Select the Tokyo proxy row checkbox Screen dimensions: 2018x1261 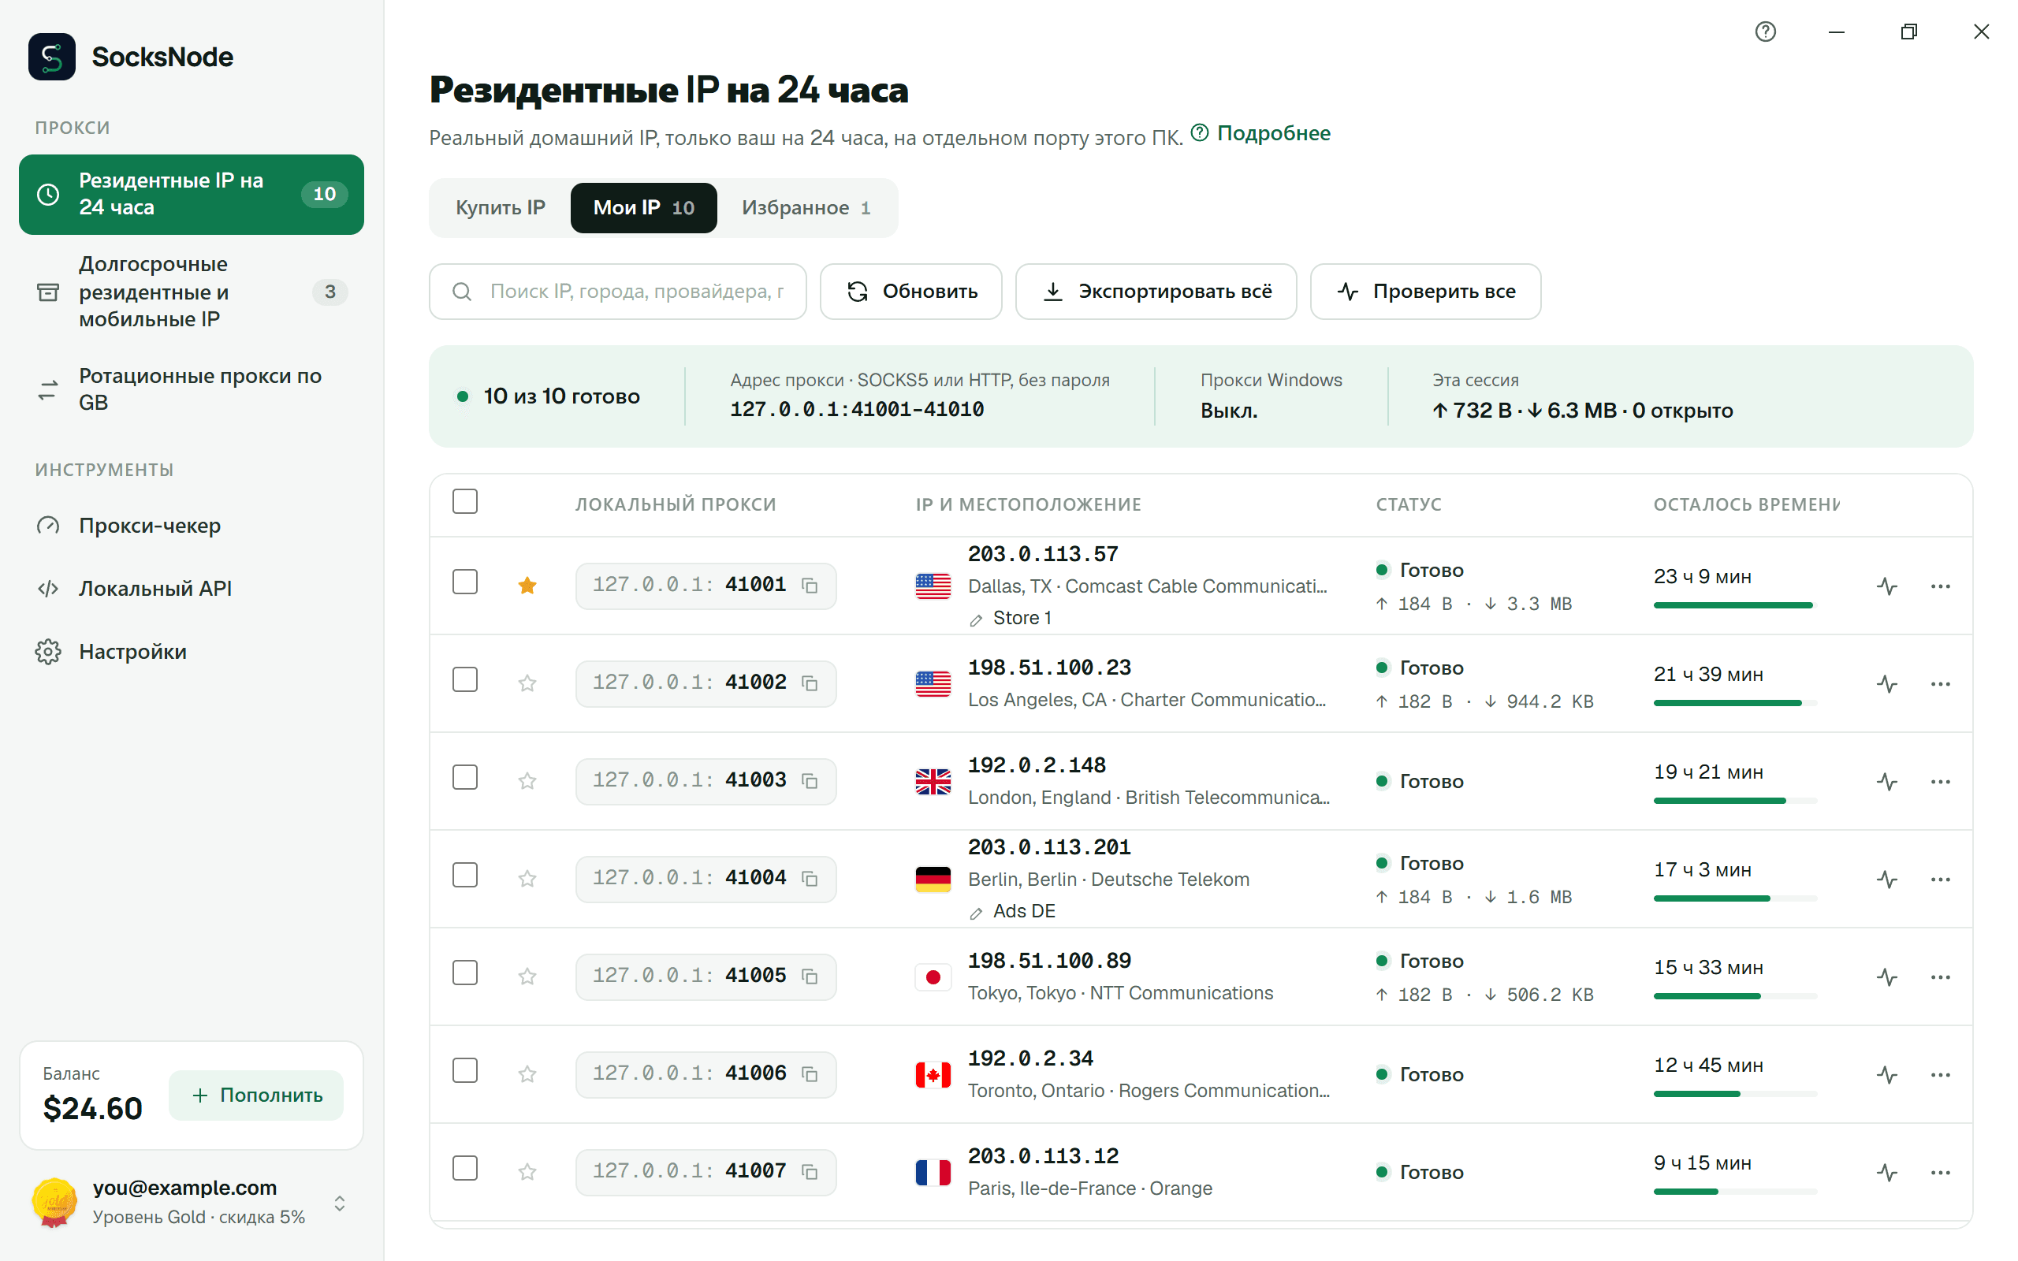[464, 973]
